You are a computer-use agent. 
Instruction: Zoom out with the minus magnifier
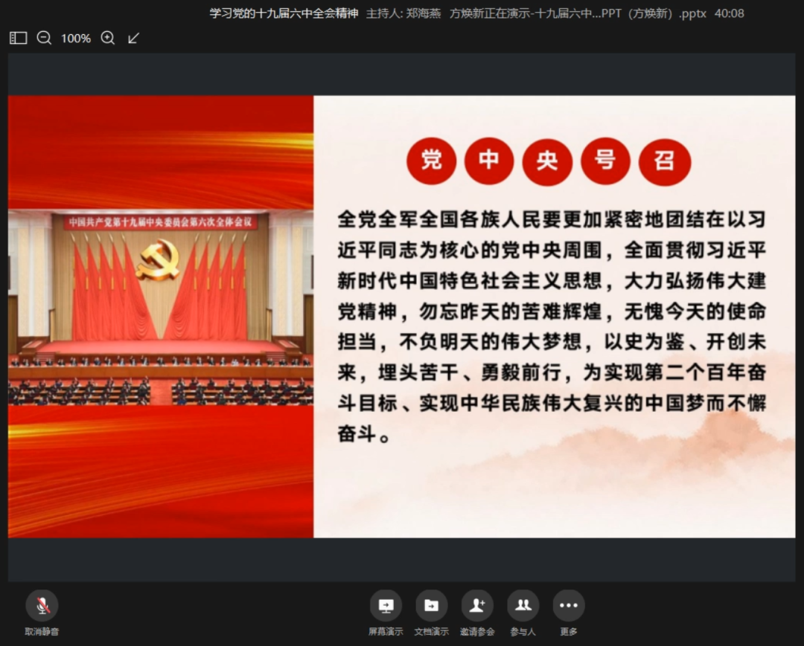point(44,38)
